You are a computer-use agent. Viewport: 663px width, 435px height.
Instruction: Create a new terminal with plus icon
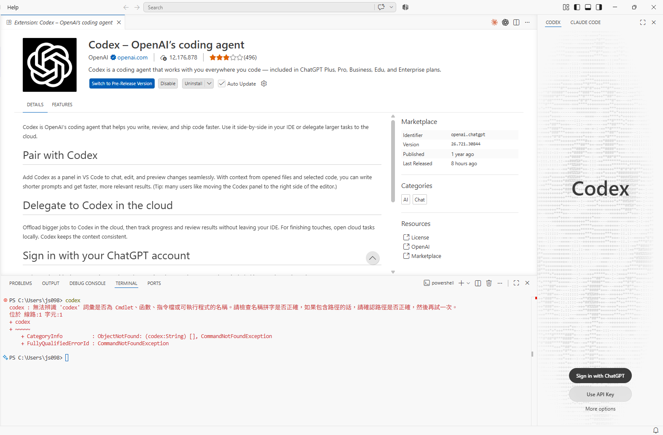point(461,283)
